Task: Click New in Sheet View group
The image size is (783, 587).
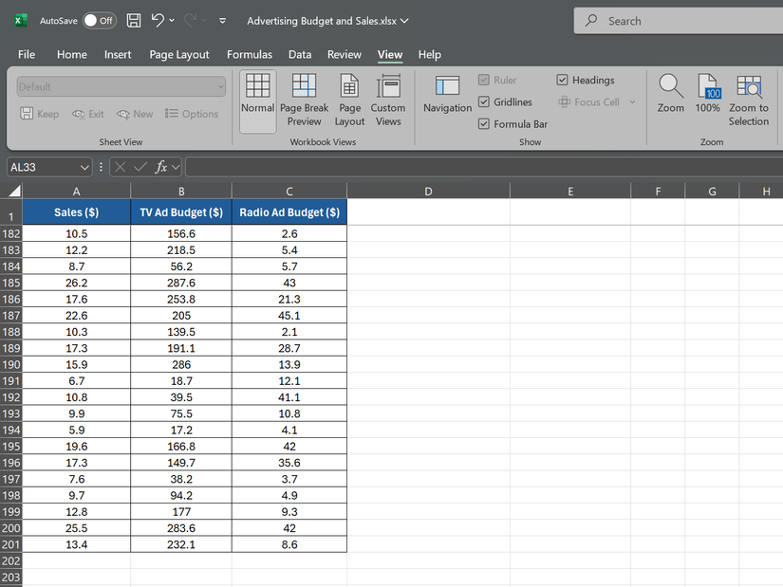Action: pos(134,113)
